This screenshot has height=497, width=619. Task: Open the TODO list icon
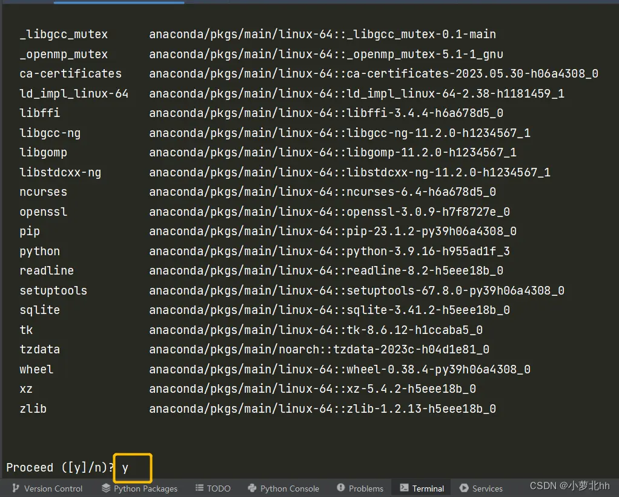point(199,489)
